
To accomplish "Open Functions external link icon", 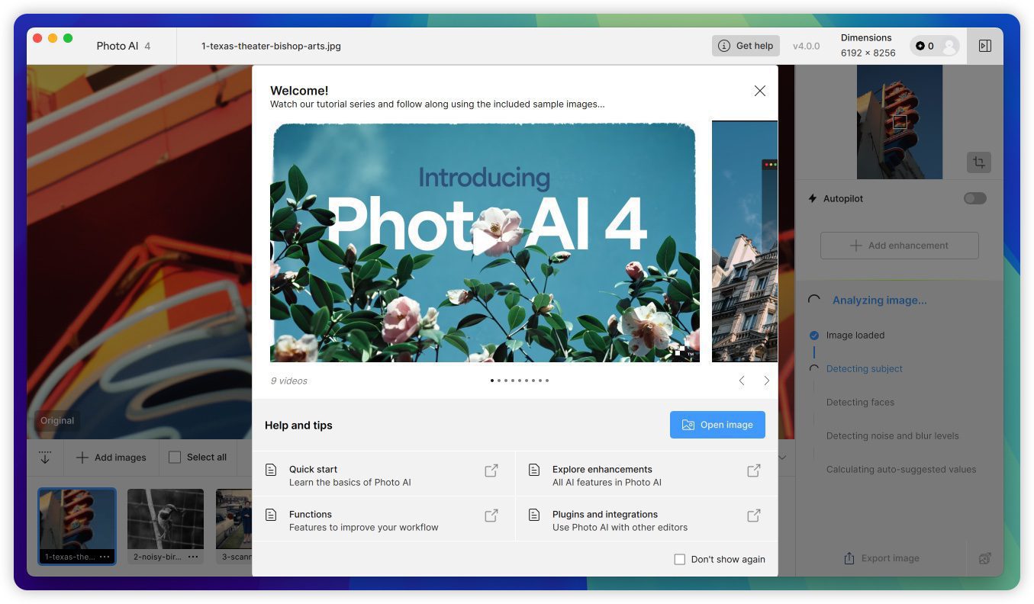I will 491,516.
